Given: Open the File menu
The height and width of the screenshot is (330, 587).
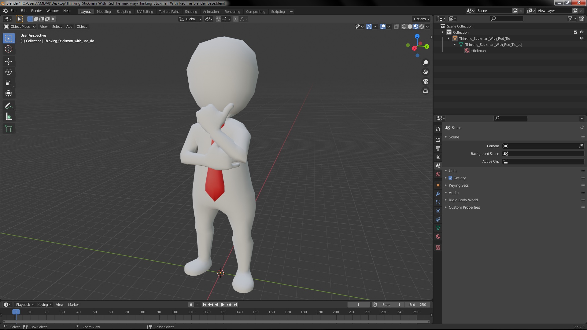Looking at the screenshot, I should point(13,11).
